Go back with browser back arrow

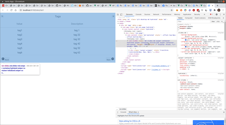pyautogui.click(x=3, y=10)
